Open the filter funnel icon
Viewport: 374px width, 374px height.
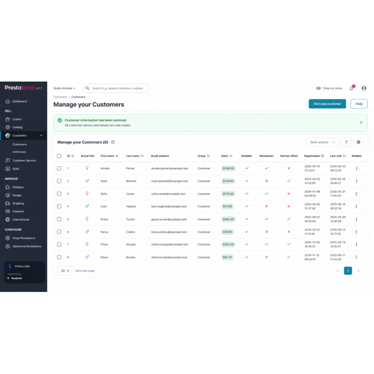tap(346, 142)
